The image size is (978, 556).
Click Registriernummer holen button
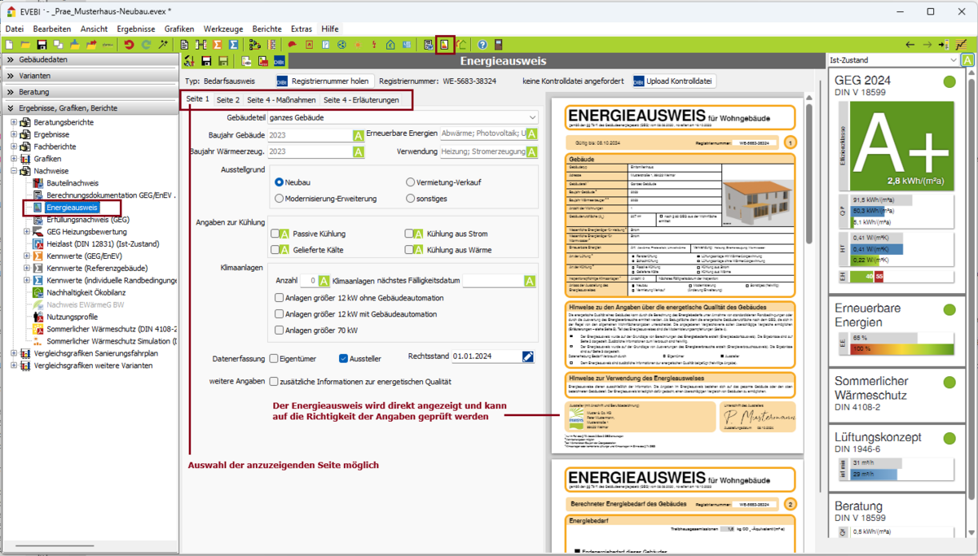click(x=324, y=81)
